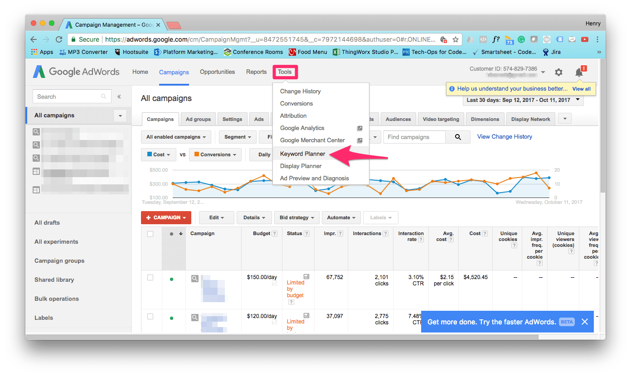Open Hootsuite bookmark

(131, 52)
